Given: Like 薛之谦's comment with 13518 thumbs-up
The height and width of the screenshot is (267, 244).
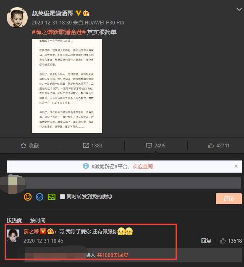Looking at the screenshot, I should pos(223,240).
